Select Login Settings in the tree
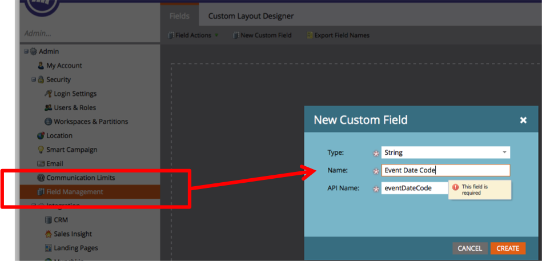The image size is (542, 261). [75, 94]
